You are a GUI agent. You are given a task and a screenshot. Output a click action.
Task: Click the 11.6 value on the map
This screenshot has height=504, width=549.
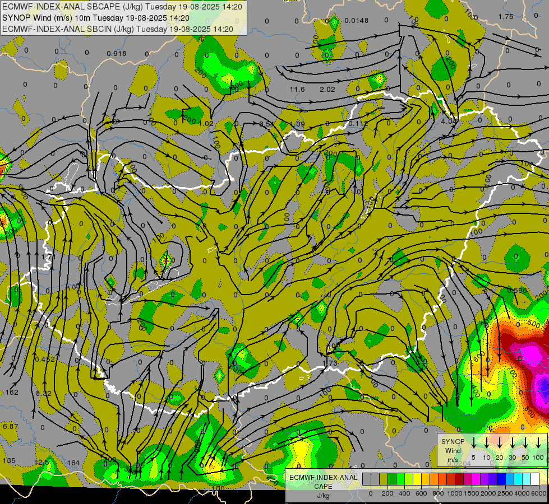(297, 90)
